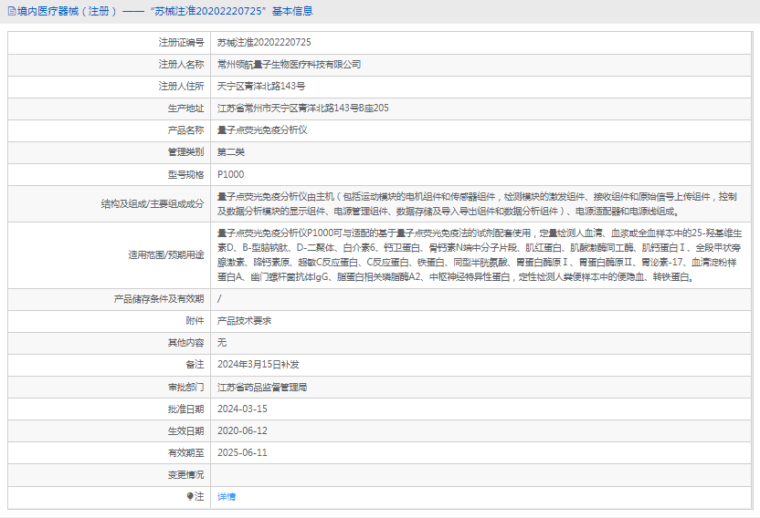The image size is (760, 518).
Task: Select remark 2024年3月15日补发
Action: click(x=259, y=365)
